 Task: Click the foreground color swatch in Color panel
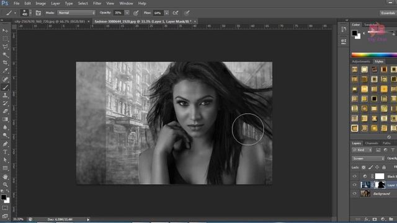(354, 33)
